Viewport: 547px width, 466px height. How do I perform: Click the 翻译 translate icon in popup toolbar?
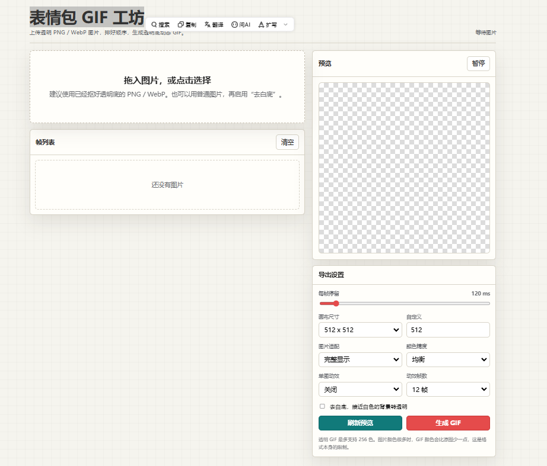207,25
